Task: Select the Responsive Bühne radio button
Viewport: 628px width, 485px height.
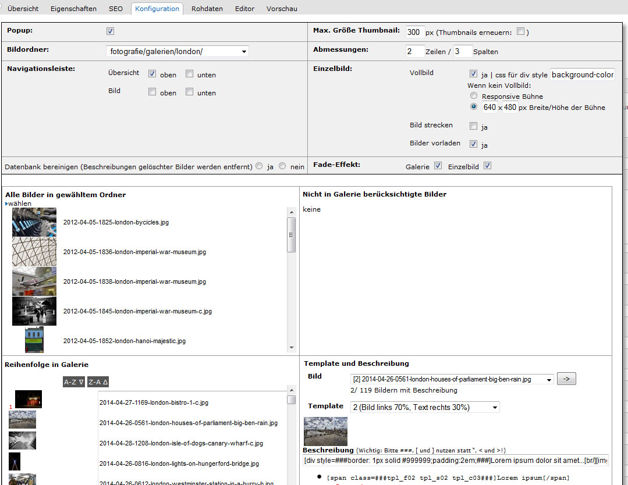Action: click(x=474, y=96)
